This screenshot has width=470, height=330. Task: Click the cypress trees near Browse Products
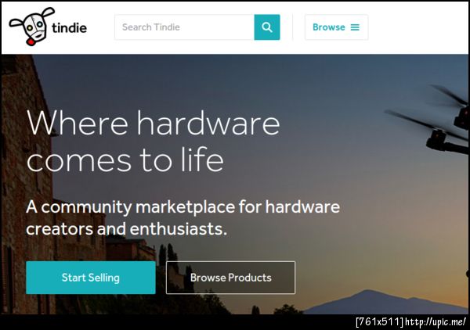coord(169,254)
